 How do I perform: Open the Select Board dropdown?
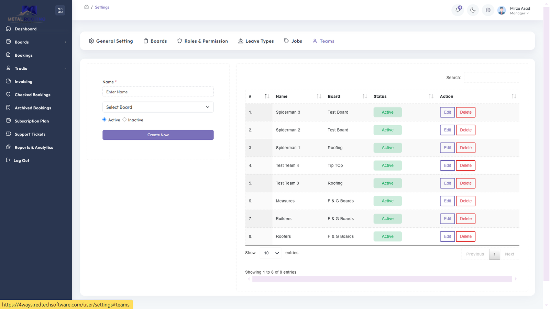click(x=158, y=107)
